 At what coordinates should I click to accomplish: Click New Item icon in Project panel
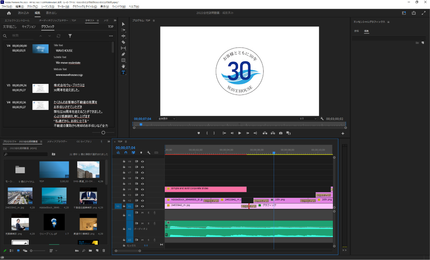pyautogui.click(x=97, y=251)
